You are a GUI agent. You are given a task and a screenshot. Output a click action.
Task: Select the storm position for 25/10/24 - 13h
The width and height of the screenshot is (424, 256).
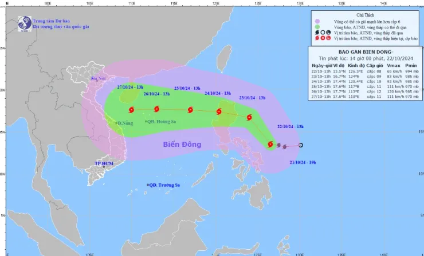(x=190, y=110)
